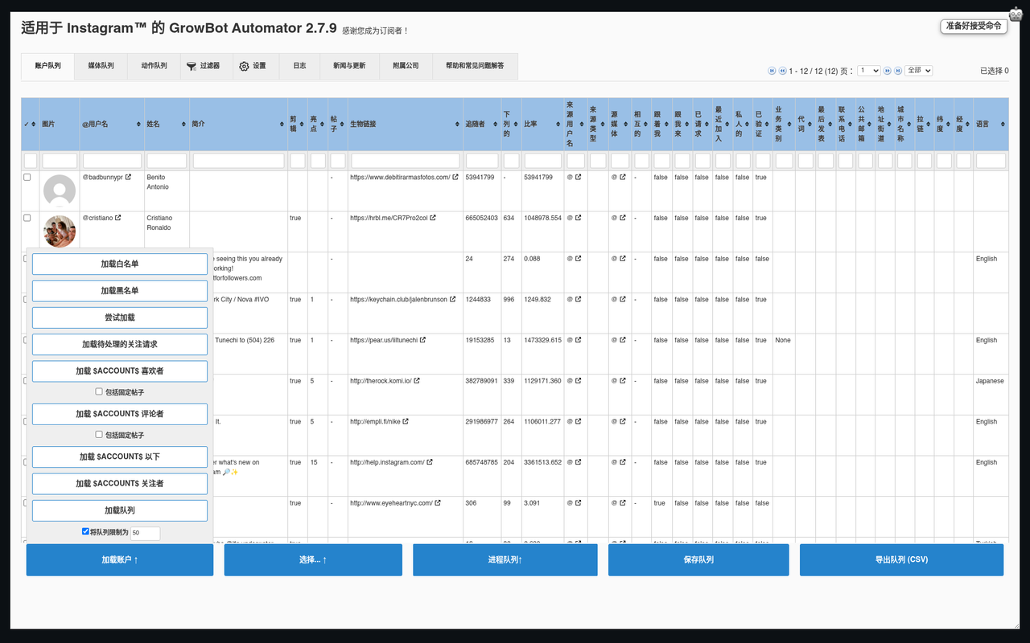Open external link icon after help.instagram.com URL

tap(430, 462)
